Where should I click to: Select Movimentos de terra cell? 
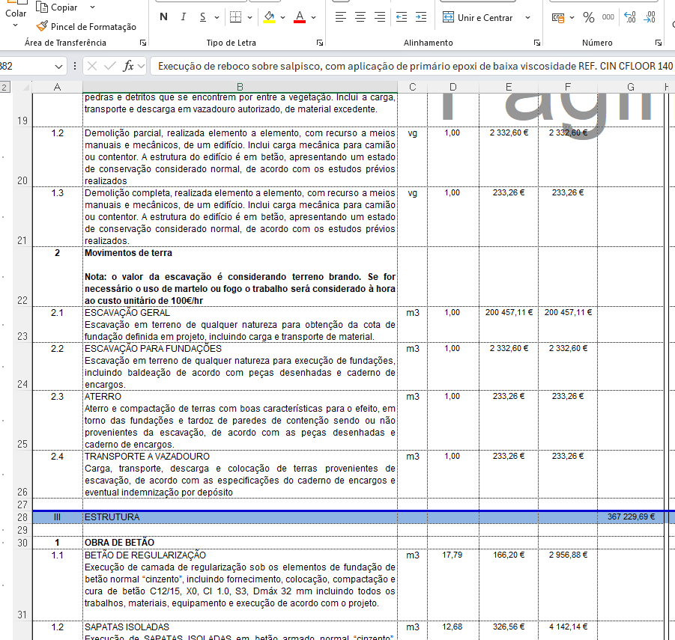(x=240, y=276)
